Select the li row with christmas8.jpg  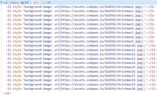80,37
